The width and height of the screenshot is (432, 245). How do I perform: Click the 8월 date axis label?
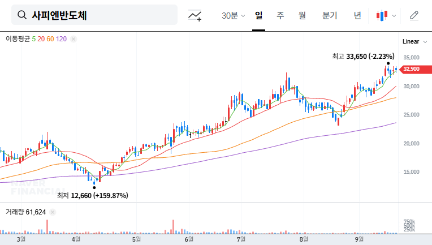(x=304, y=239)
